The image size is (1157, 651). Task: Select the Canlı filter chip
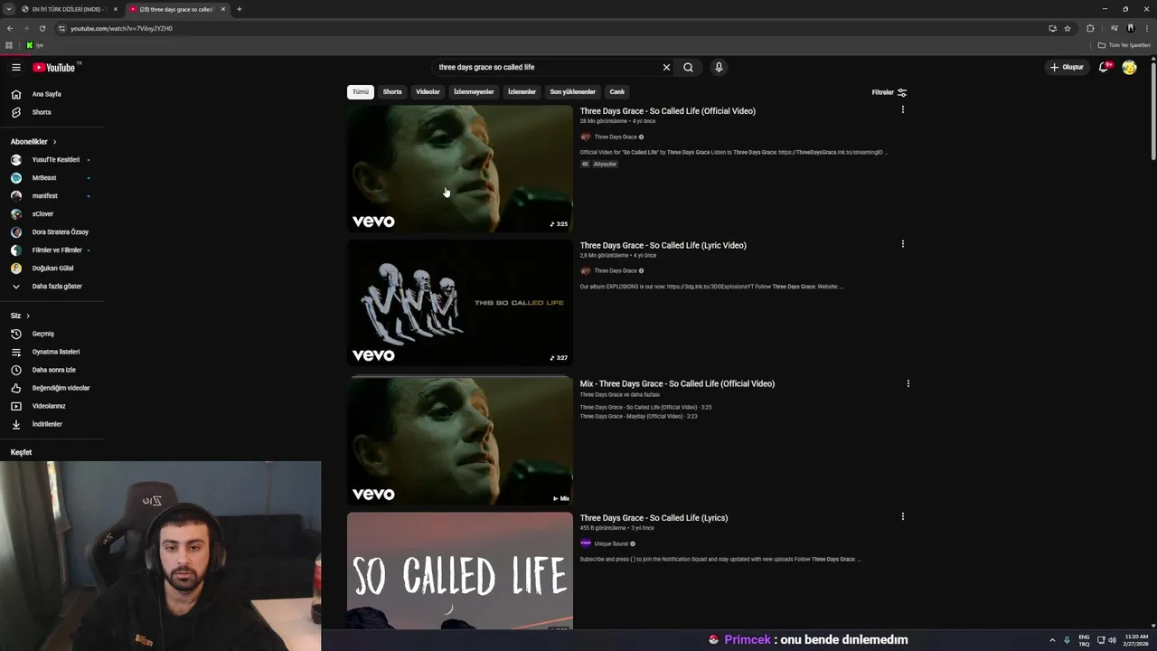click(x=616, y=91)
